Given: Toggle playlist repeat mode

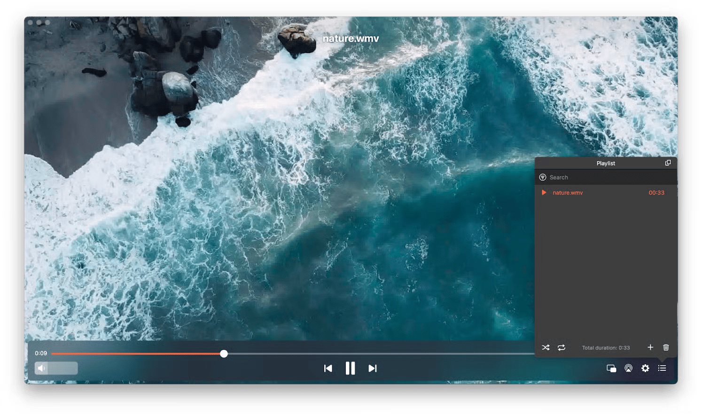Looking at the screenshot, I should [562, 348].
